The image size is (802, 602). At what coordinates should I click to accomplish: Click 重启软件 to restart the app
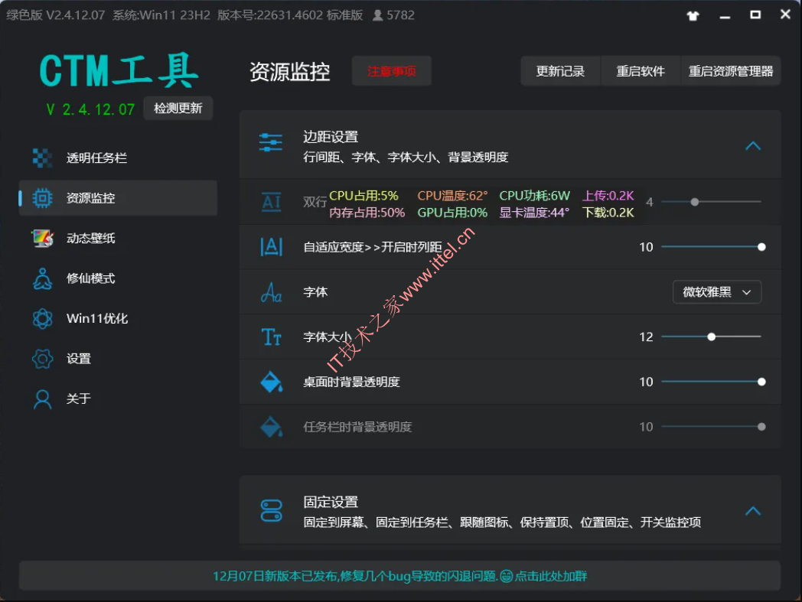click(x=641, y=71)
